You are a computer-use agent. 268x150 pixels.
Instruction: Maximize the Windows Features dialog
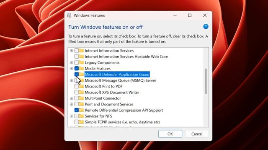click(x=190, y=15)
